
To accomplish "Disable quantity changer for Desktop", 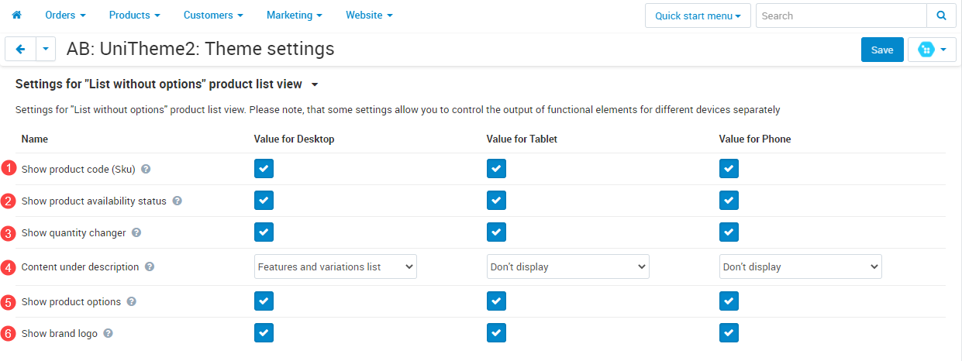I will coord(264,232).
